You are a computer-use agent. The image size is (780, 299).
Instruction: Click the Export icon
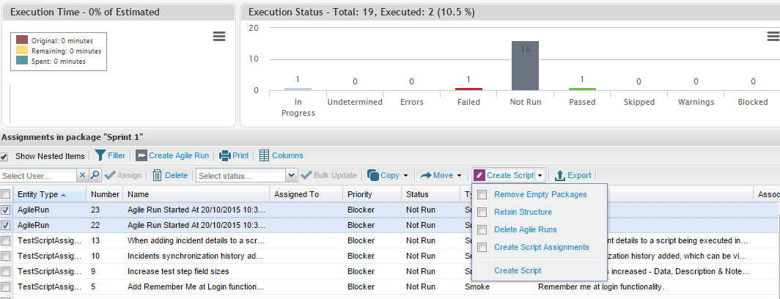(560, 175)
